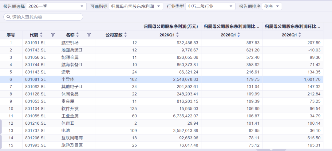The height and width of the screenshot is (151, 332).
Task: Sort 2026Q1 under 净利润同比 column
Action: pos(239,35)
